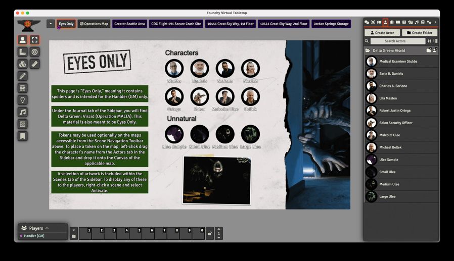Open the Chat Log sidebar tab
The image size is (454, 261).
[367, 22]
